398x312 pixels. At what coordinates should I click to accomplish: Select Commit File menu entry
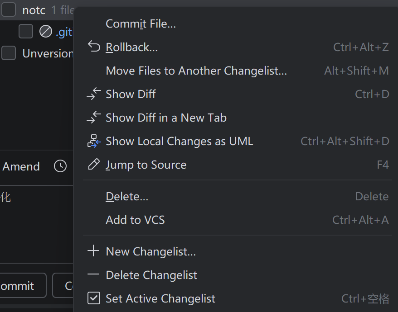141,24
